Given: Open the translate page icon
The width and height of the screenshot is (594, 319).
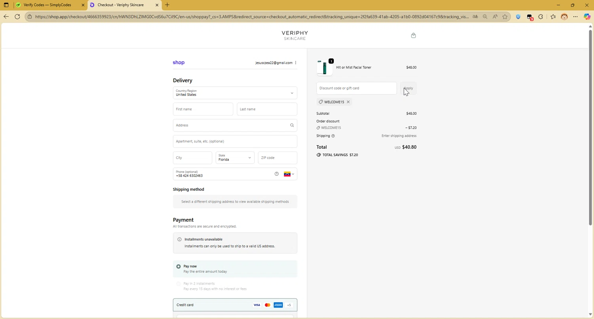Looking at the screenshot, I should [x=475, y=17].
